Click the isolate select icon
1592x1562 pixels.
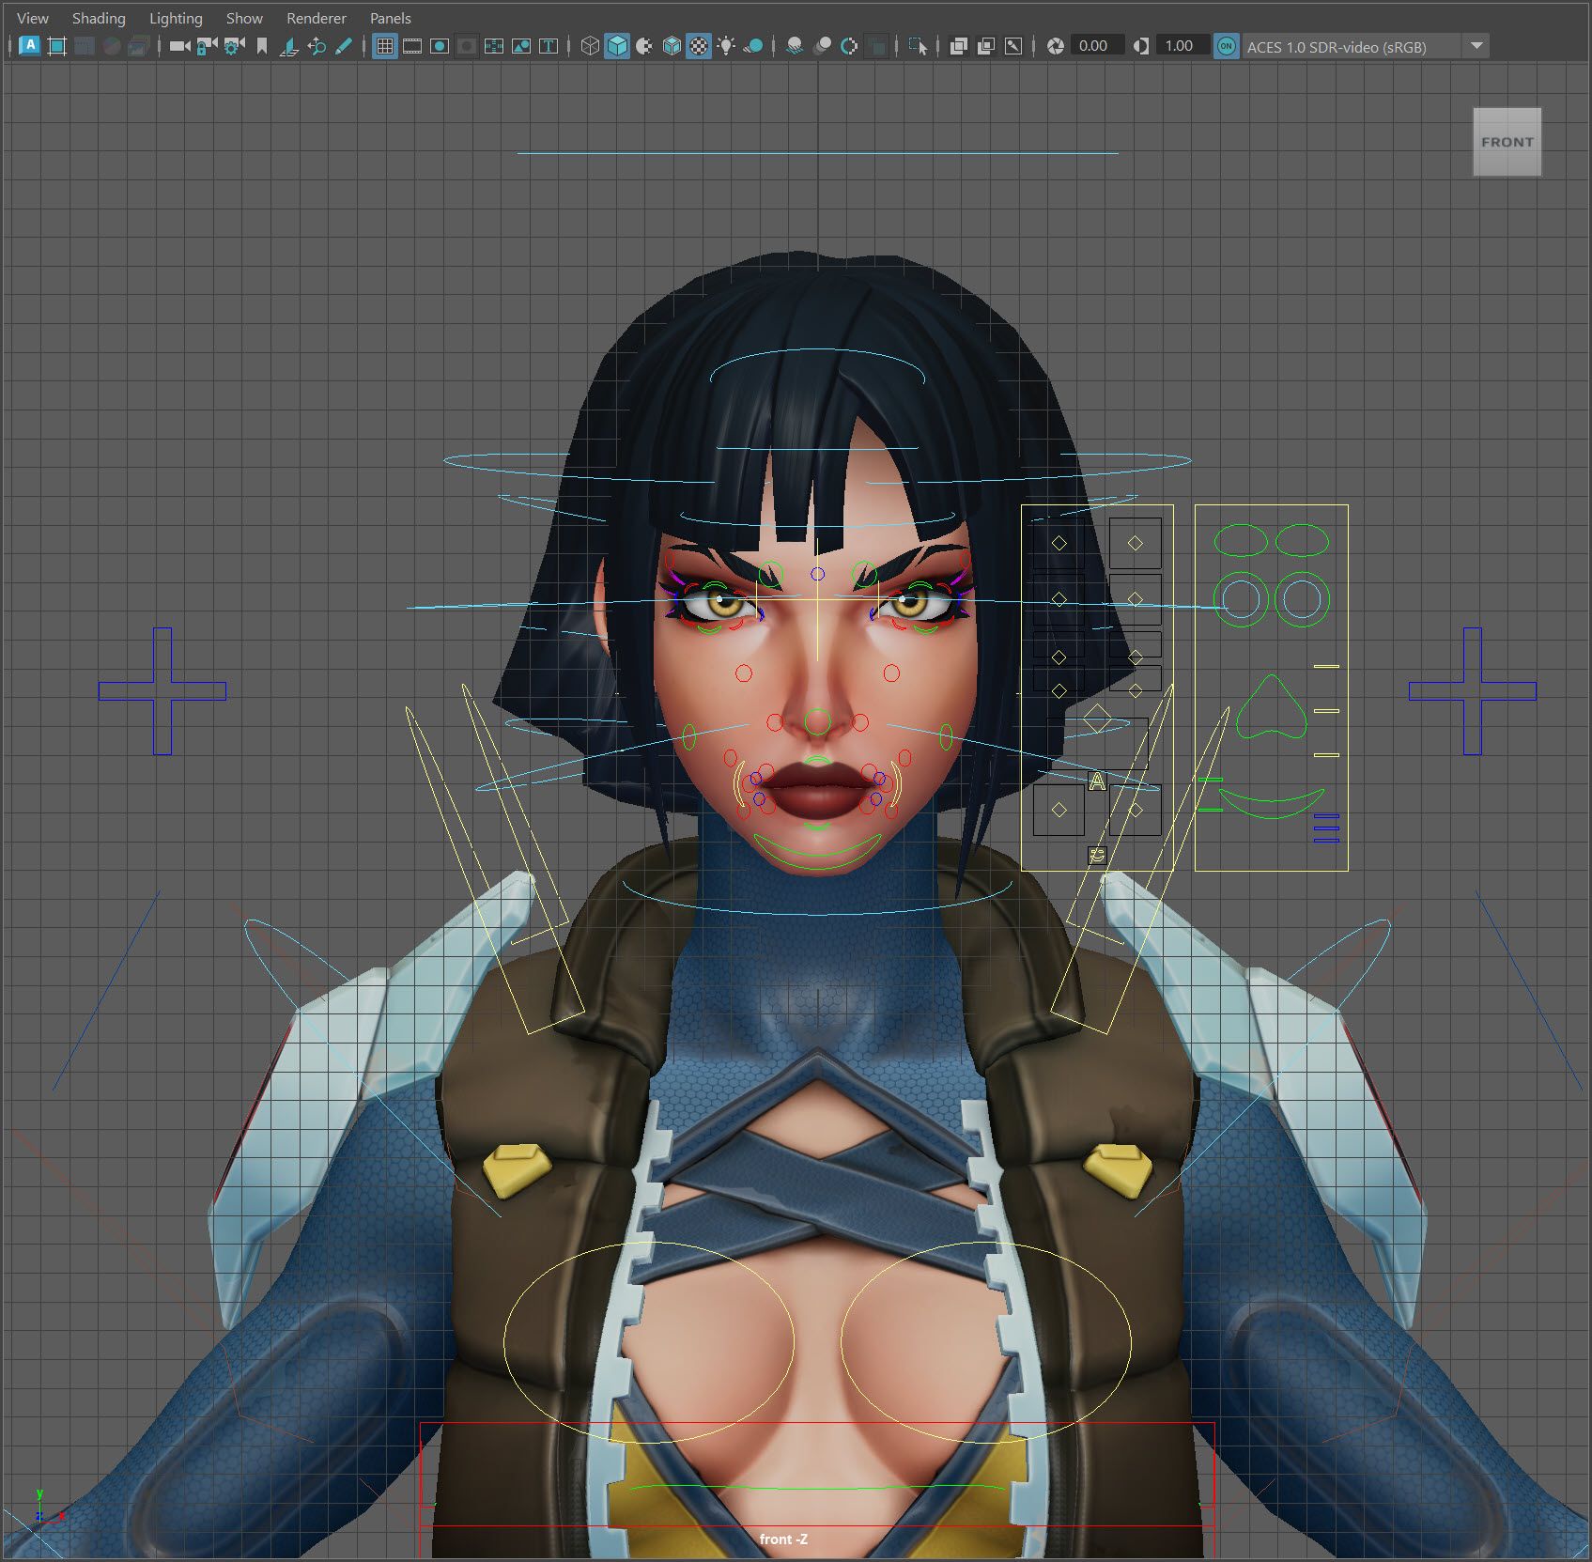(x=918, y=46)
